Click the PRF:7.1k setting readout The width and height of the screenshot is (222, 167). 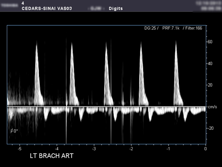(x=171, y=28)
